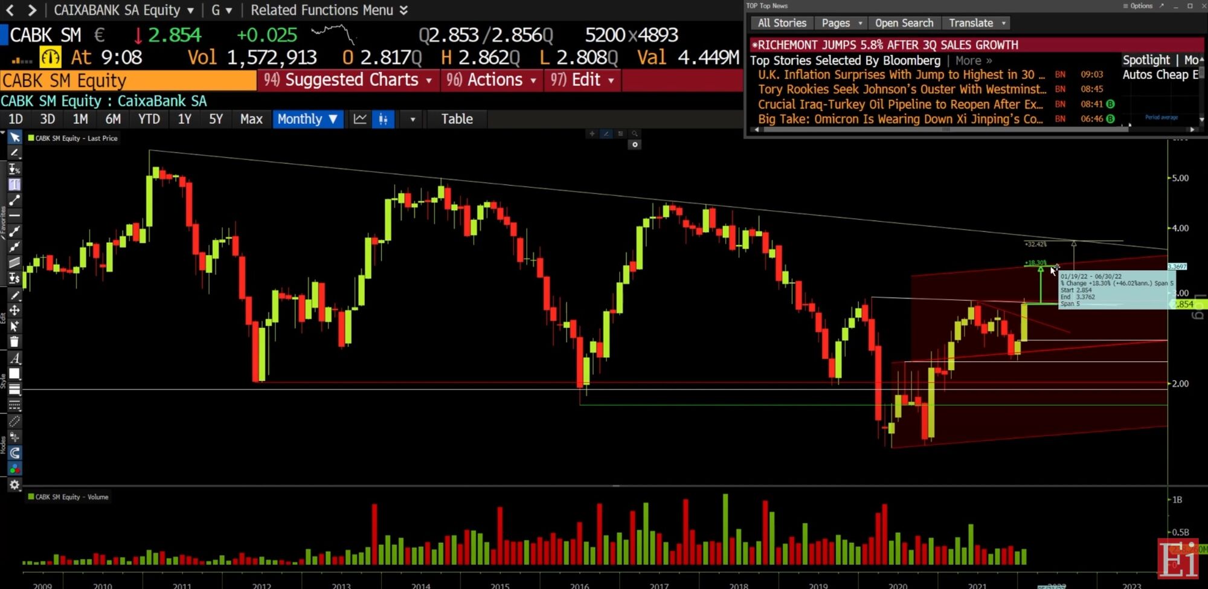Toggle CABK SM Equity Volume legend
The height and width of the screenshot is (589, 1208).
pos(68,497)
